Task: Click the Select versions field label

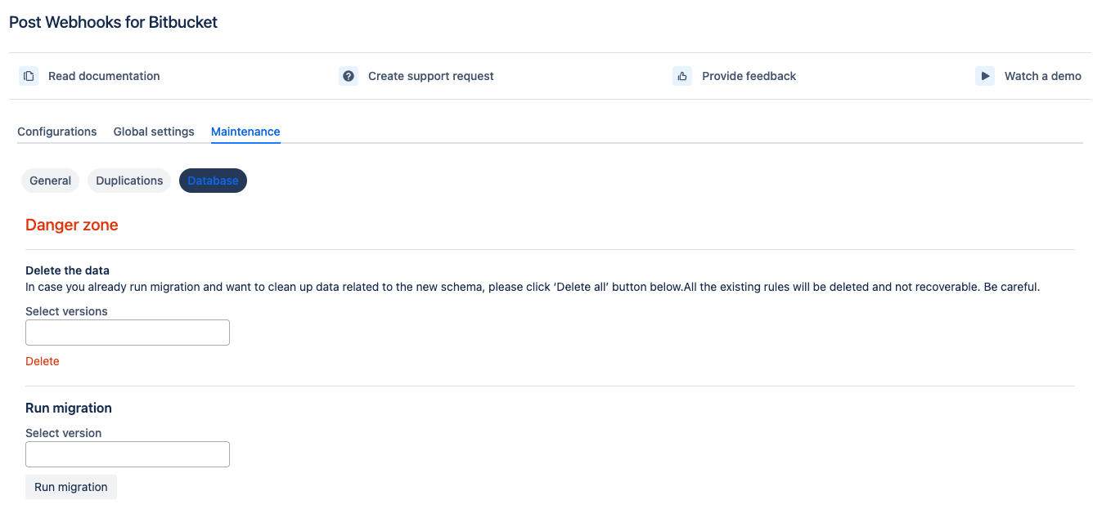Action: pos(66,311)
